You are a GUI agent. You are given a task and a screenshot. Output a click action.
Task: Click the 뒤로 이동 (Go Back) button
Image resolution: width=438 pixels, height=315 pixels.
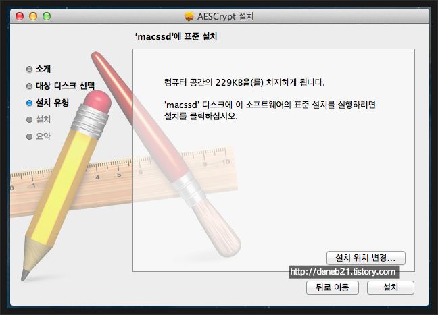(x=332, y=287)
